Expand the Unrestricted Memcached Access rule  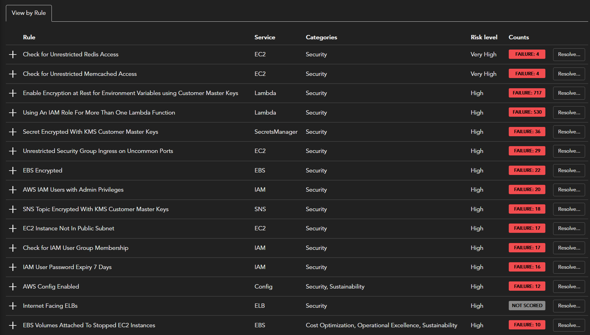13,74
